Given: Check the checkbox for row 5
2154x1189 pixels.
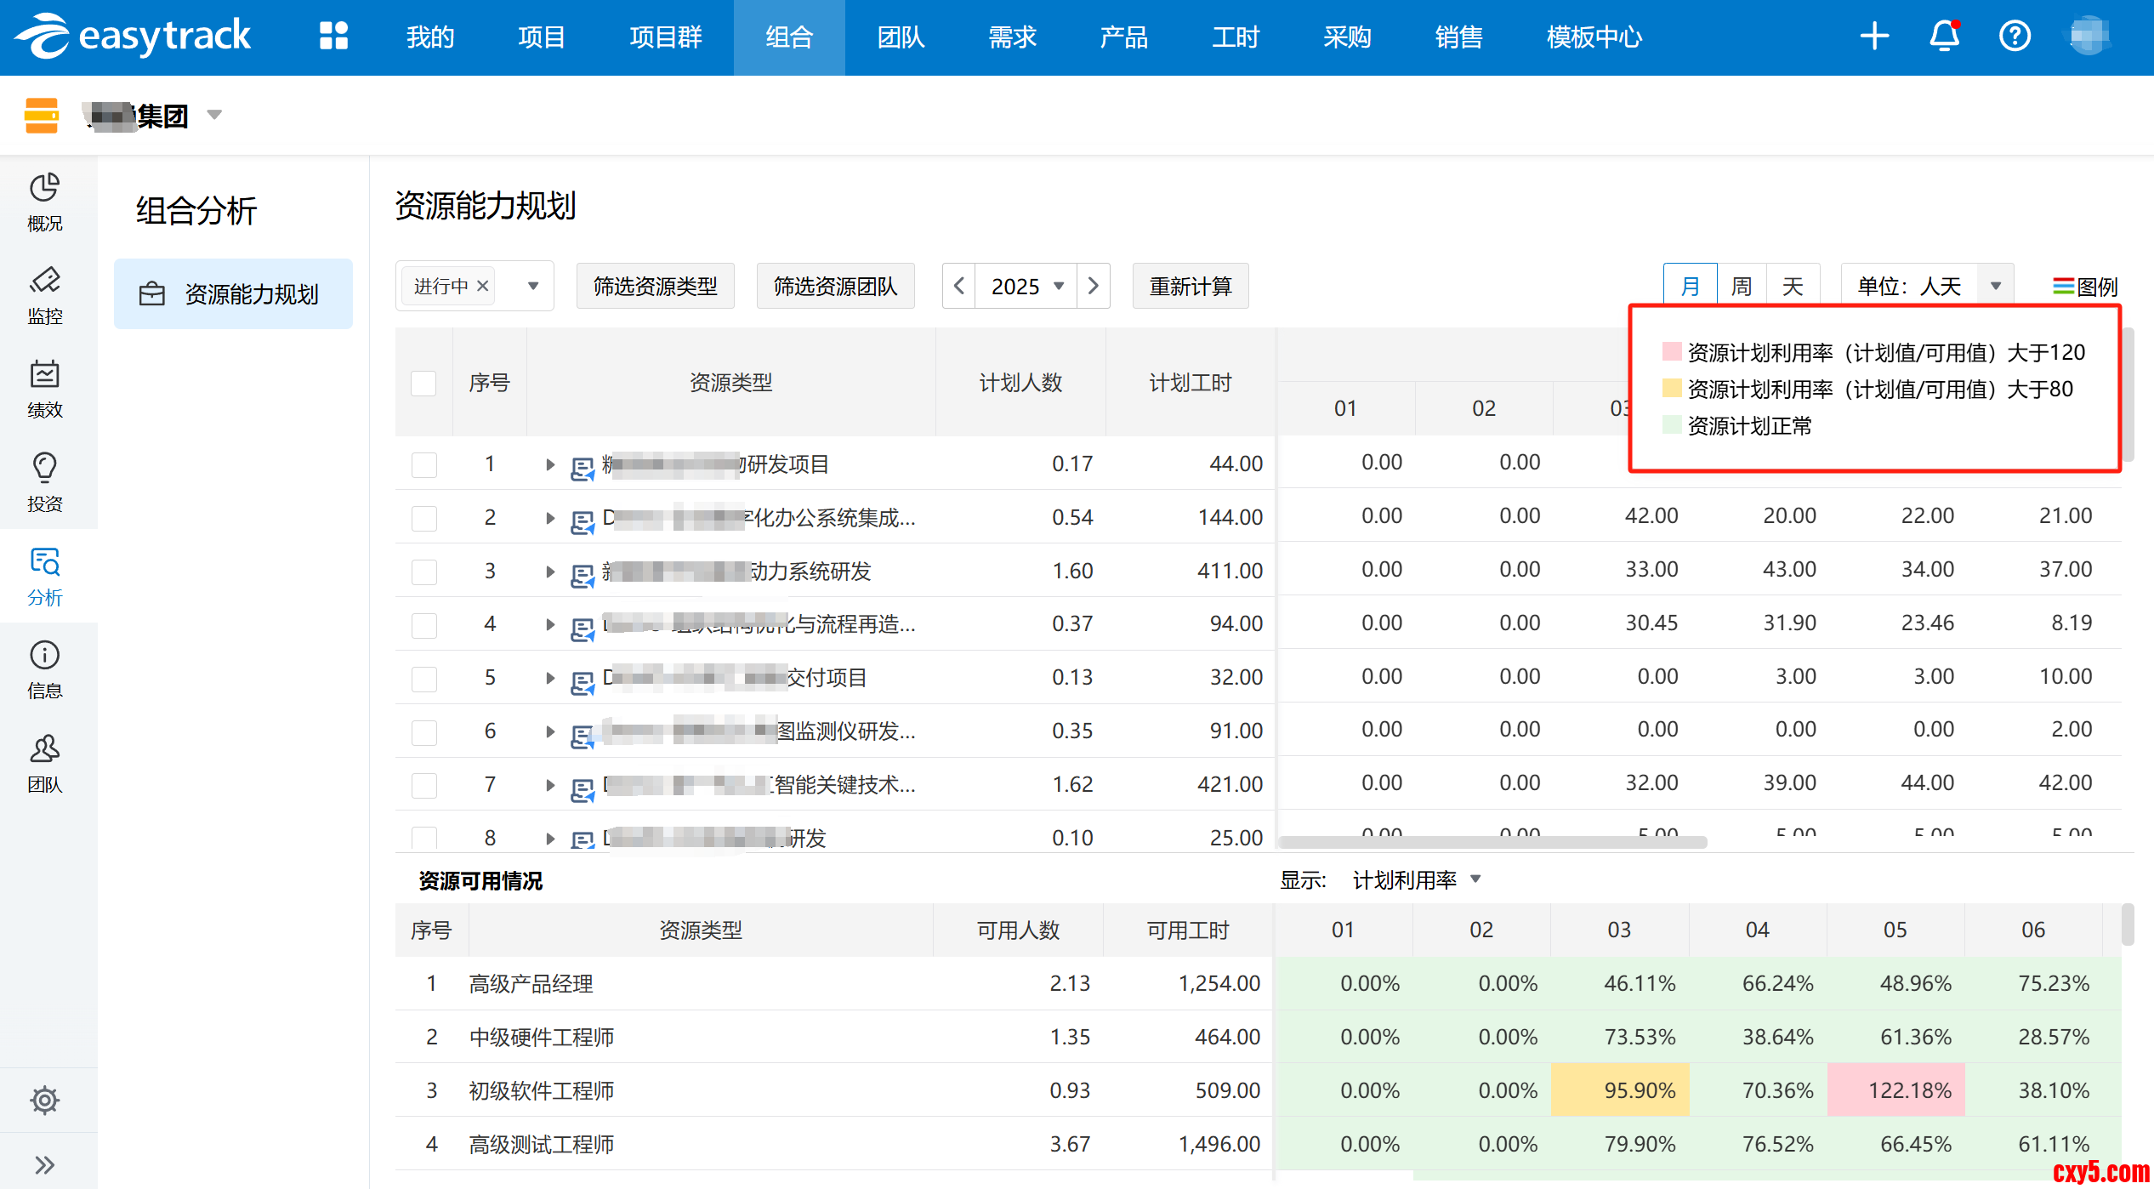Looking at the screenshot, I should pyautogui.click(x=423, y=678).
